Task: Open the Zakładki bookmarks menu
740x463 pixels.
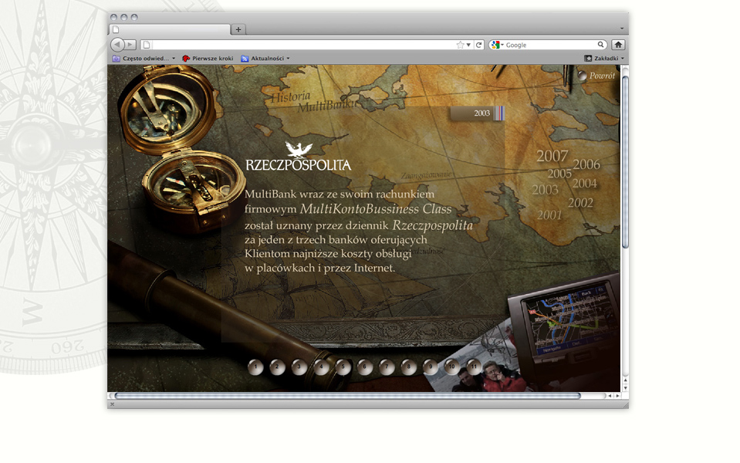Action: (x=604, y=59)
